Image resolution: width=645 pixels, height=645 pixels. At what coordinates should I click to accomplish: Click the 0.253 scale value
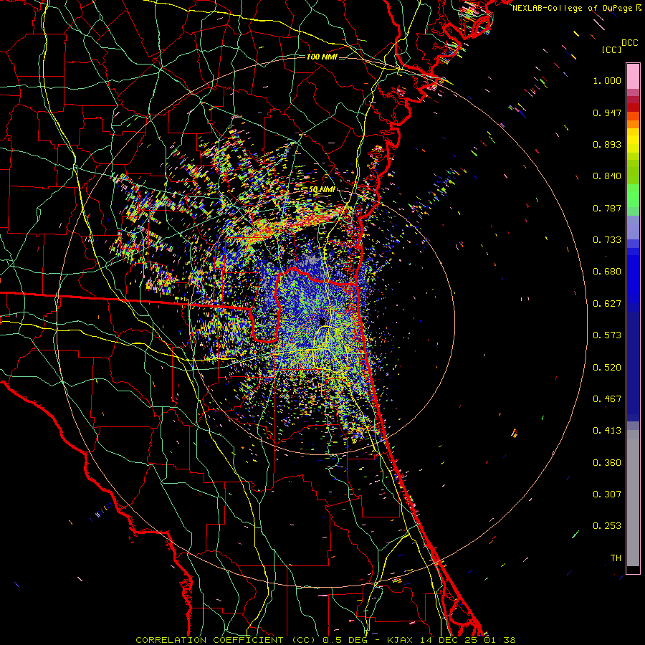[607, 526]
